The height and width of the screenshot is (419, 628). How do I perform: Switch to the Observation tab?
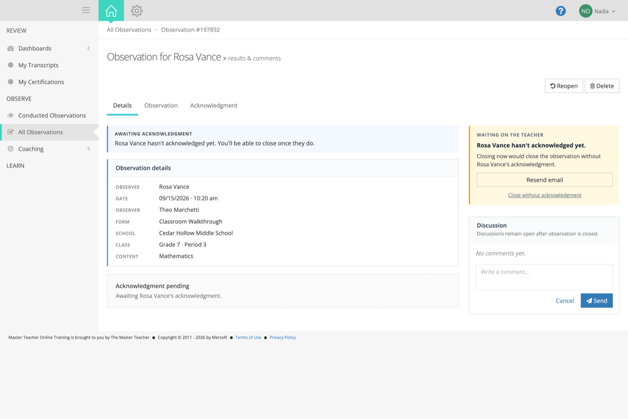pyautogui.click(x=161, y=105)
